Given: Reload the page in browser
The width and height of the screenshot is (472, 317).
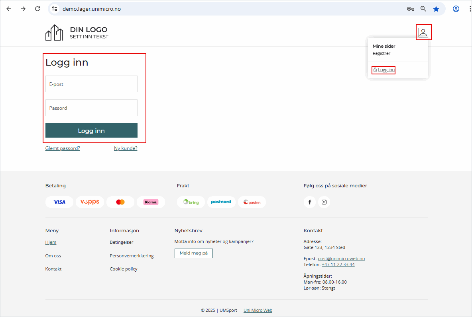Looking at the screenshot, I should (x=37, y=9).
